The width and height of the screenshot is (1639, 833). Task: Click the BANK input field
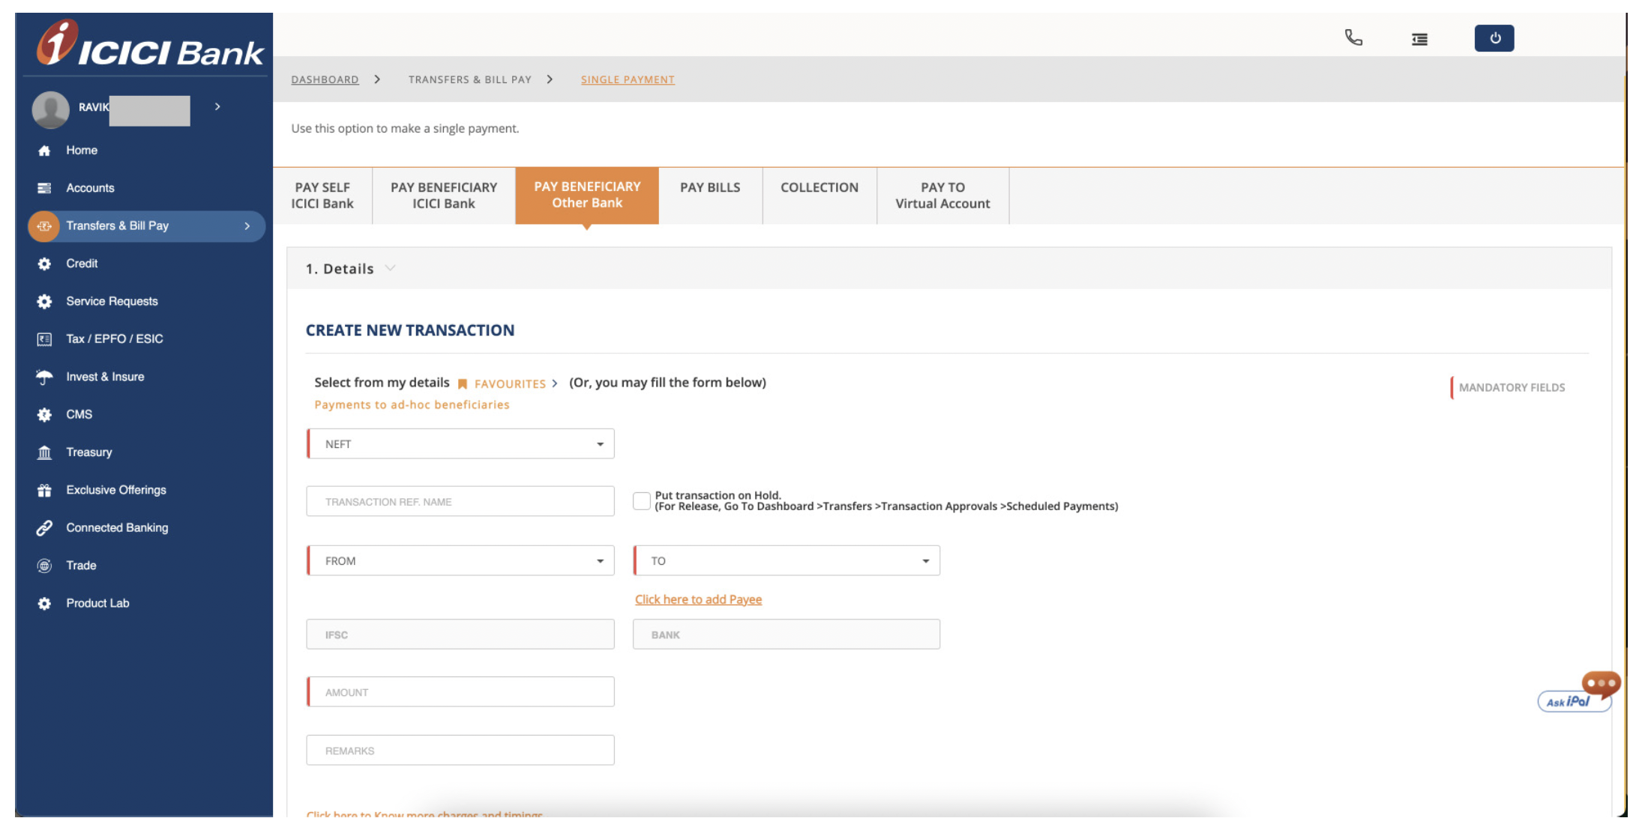[x=787, y=634]
